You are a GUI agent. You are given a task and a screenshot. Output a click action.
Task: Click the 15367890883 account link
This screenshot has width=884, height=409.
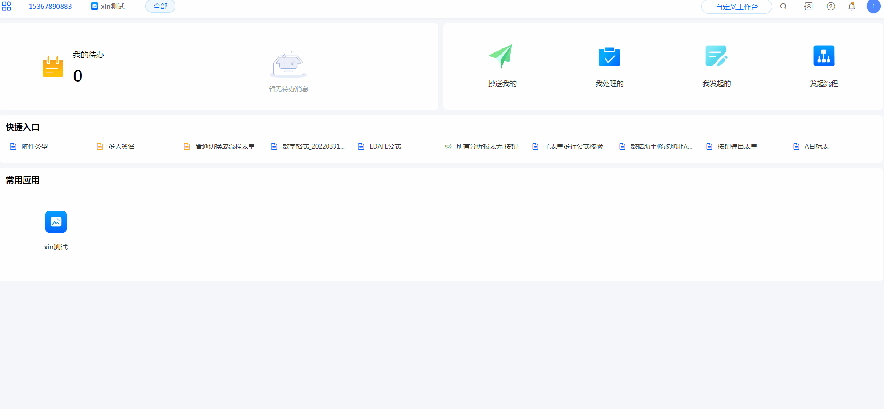tap(50, 7)
